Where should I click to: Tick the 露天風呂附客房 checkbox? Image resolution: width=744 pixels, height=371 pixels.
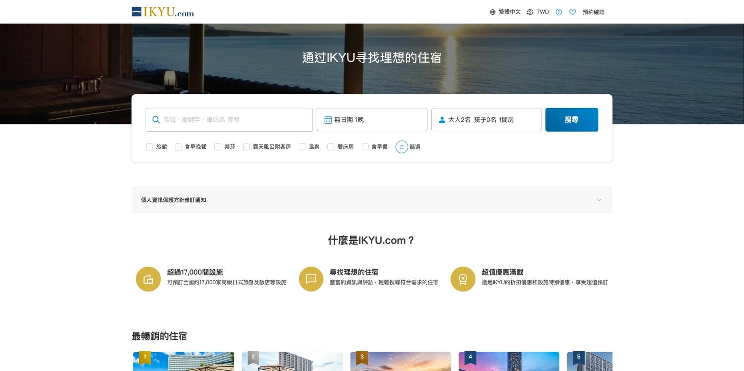pos(247,147)
